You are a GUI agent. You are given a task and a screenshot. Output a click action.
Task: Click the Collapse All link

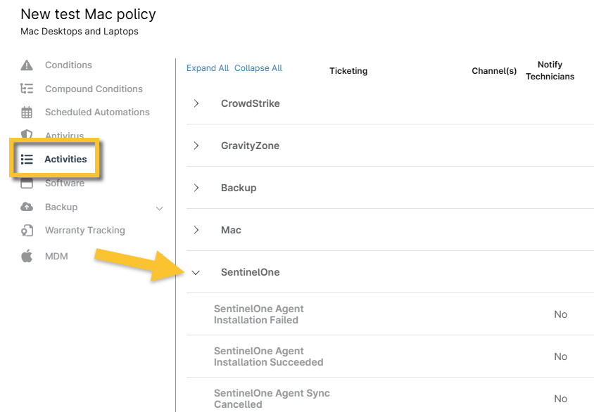258,68
